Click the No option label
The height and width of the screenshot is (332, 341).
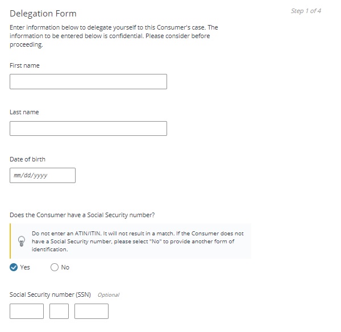pos(65,267)
